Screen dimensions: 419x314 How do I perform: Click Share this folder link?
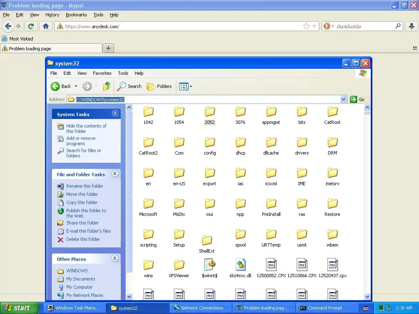(x=83, y=223)
